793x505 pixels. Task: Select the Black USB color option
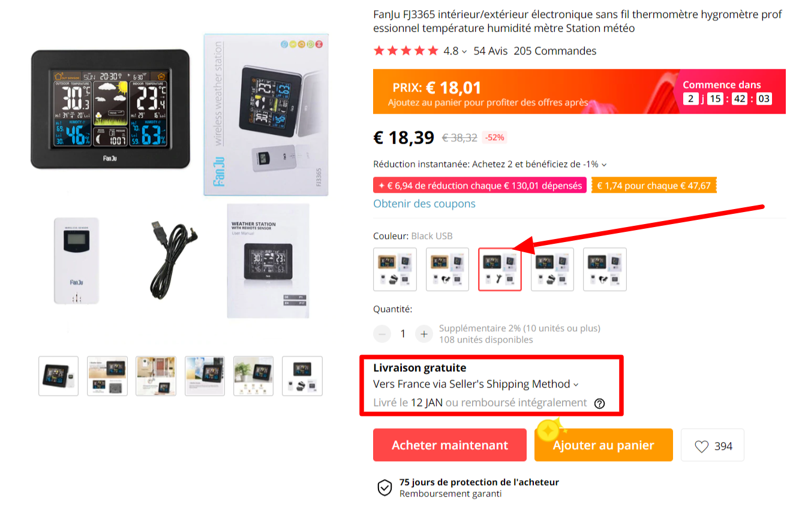tap(500, 270)
